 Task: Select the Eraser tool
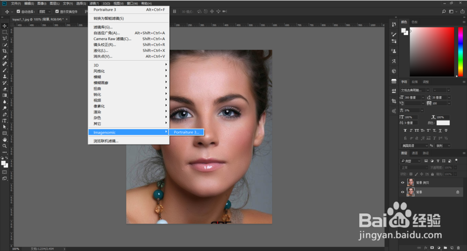pyautogui.click(x=5, y=89)
